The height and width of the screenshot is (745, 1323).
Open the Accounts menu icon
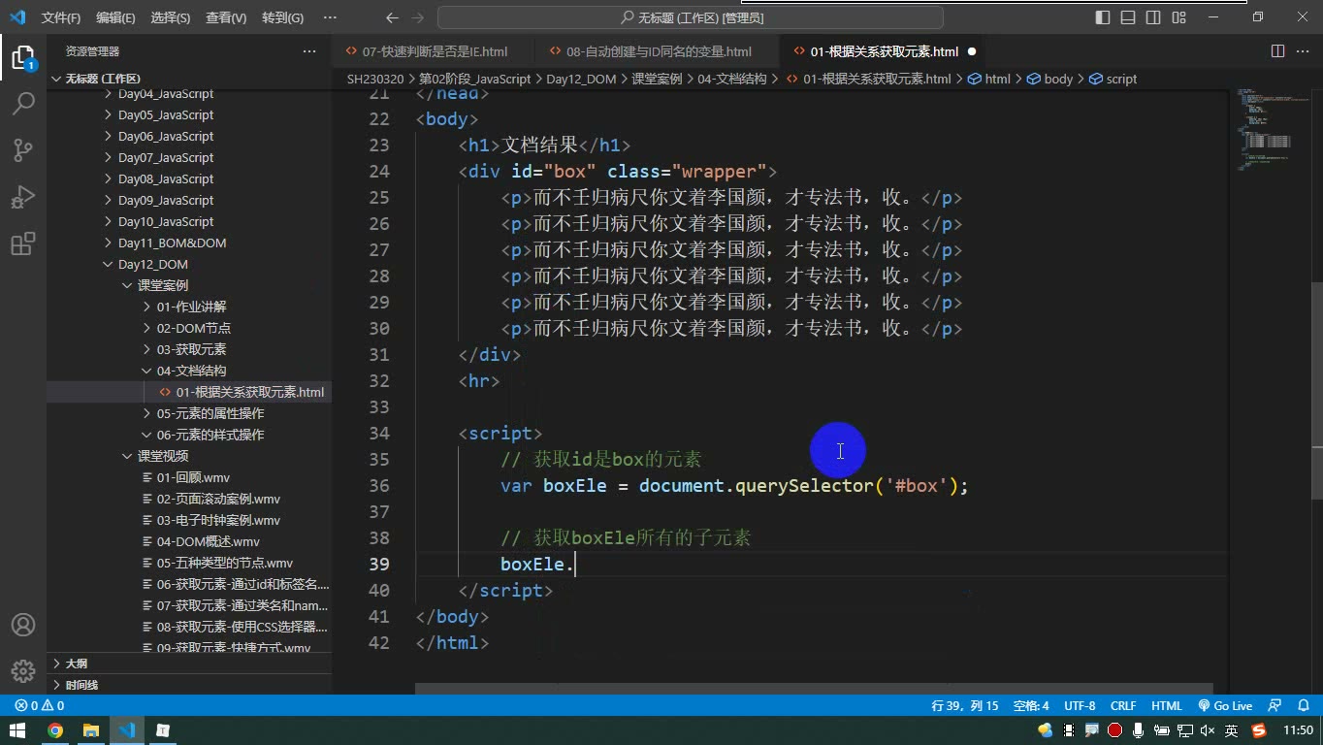(23, 625)
